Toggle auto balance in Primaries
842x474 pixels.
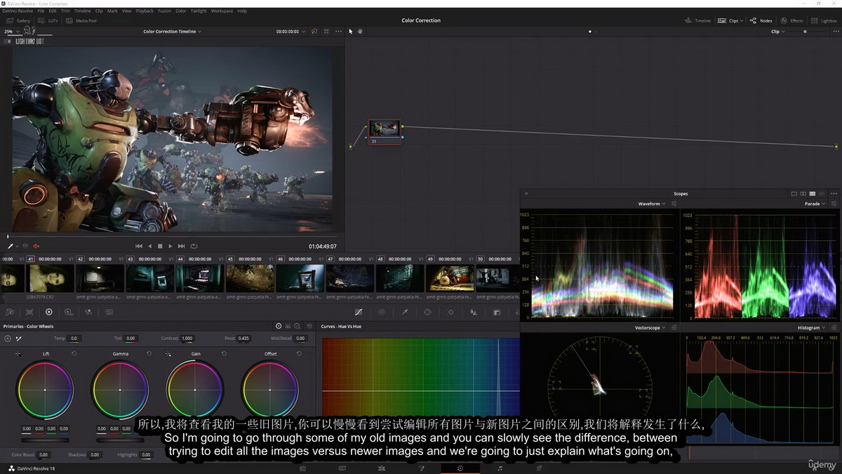[x=7, y=338]
